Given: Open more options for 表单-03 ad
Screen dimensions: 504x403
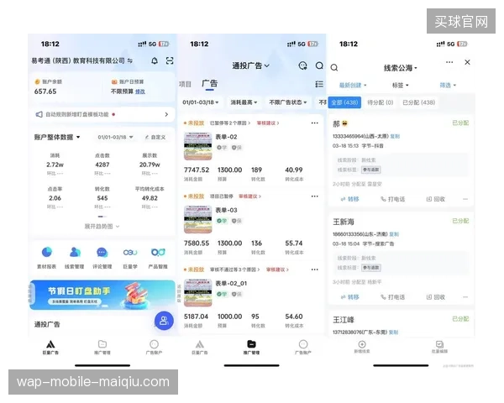Looking at the screenshot, I should (315, 196).
